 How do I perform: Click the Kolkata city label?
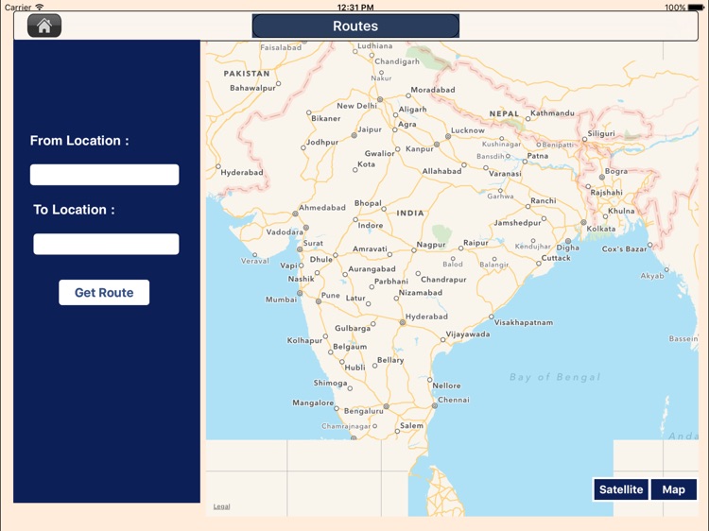(x=601, y=229)
